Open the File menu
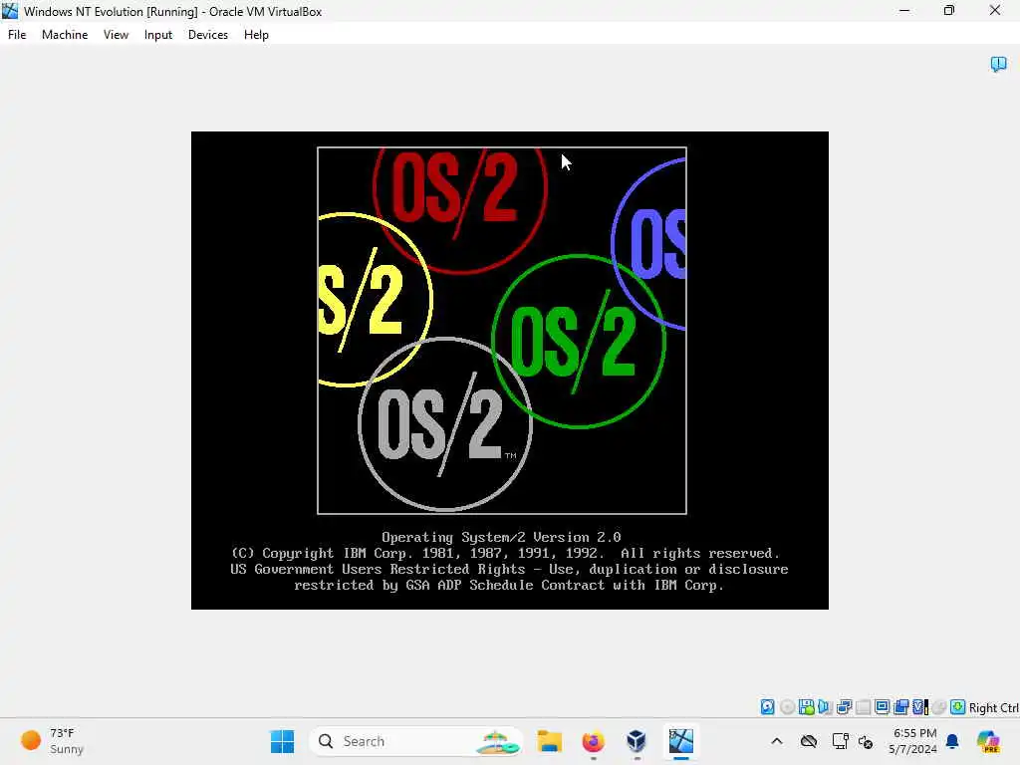Viewport: 1020px width, 765px height. [x=17, y=35]
